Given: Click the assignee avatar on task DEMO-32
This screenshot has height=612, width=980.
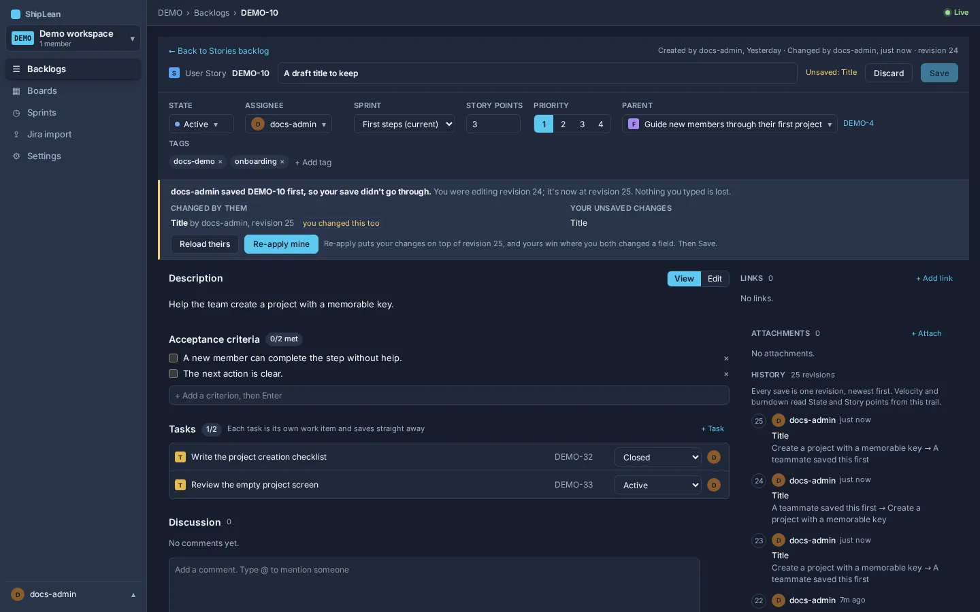Looking at the screenshot, I should coord(714,457).
